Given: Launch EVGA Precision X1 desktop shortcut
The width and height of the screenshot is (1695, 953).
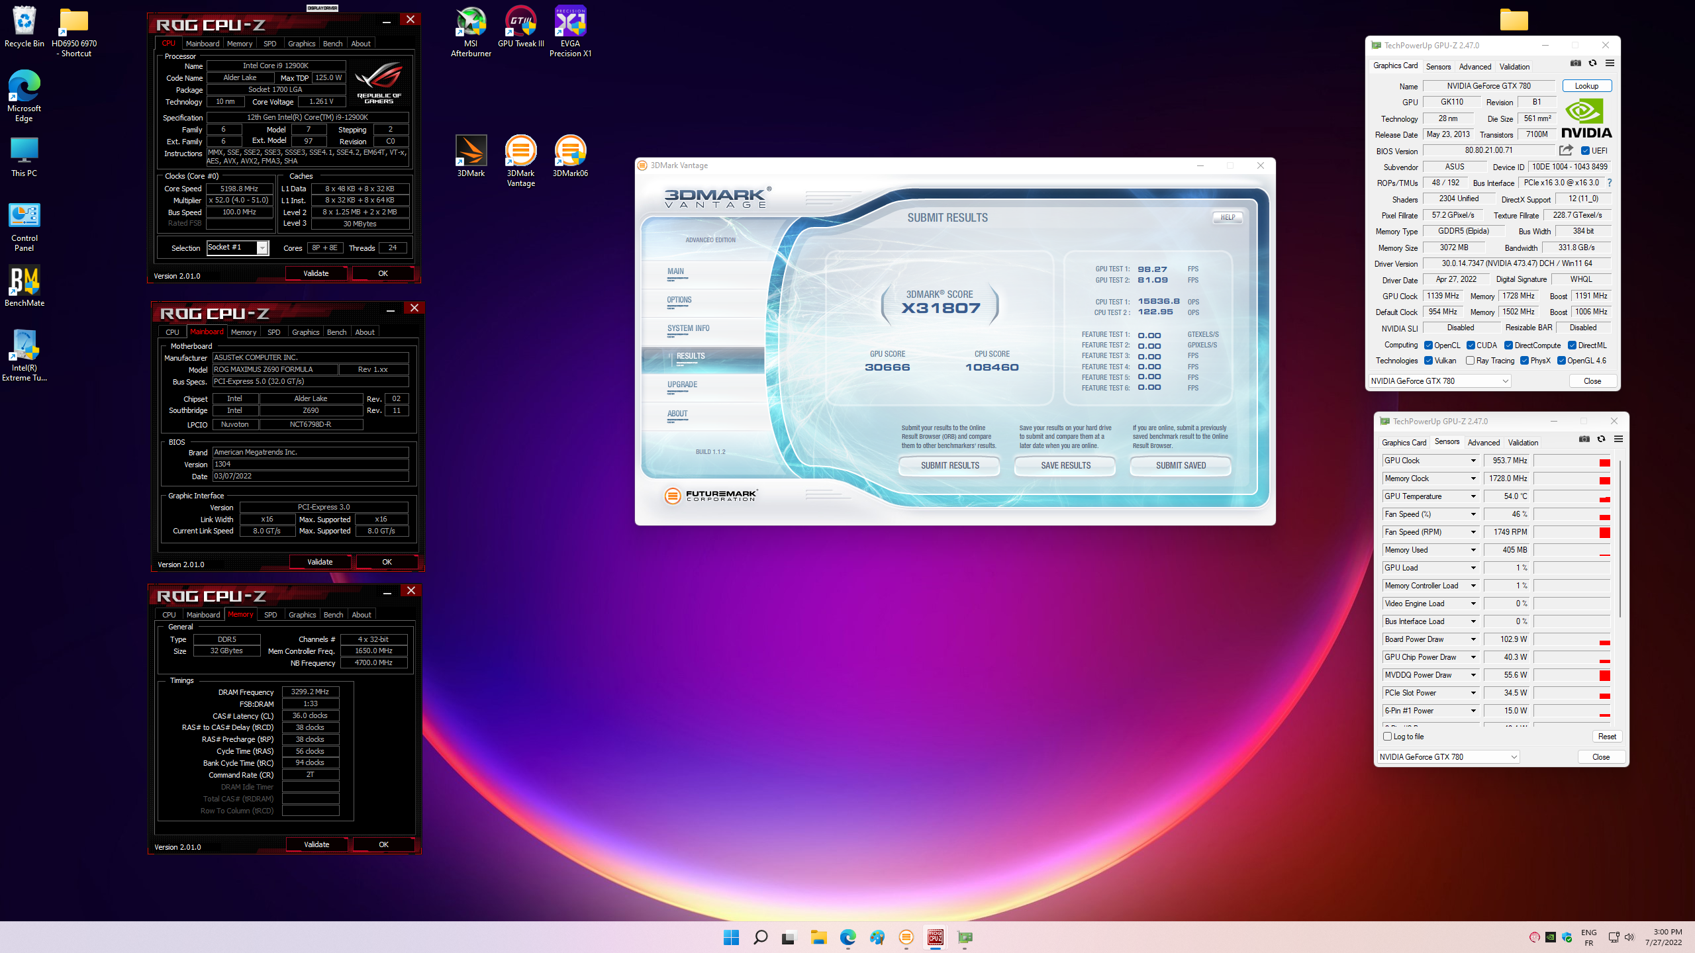Looking at the screenshot, I should (570, 31).
